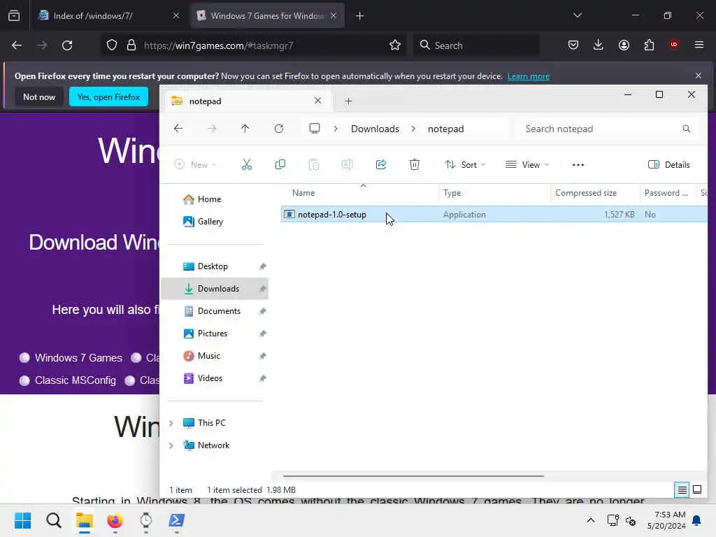Click the PC icon in the address bar
This screenshot has height=537, width=716.
[x=315, y=129]
